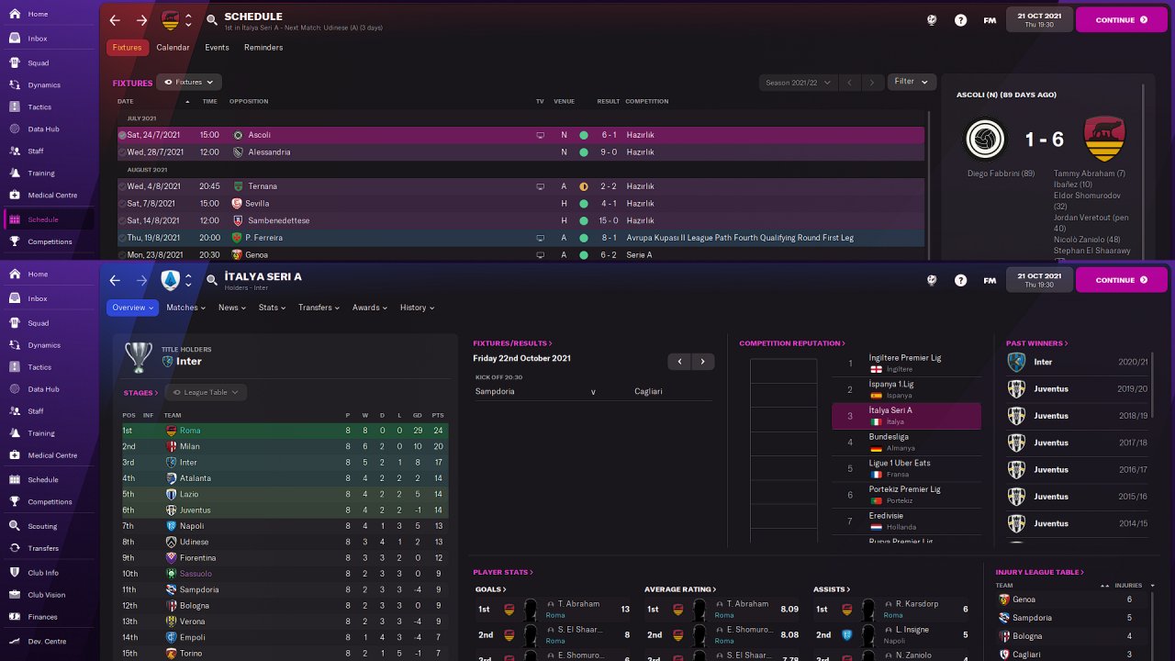Open the League Table stage dropdown
The image size is (1175, 661).
[x=207, y=392]
